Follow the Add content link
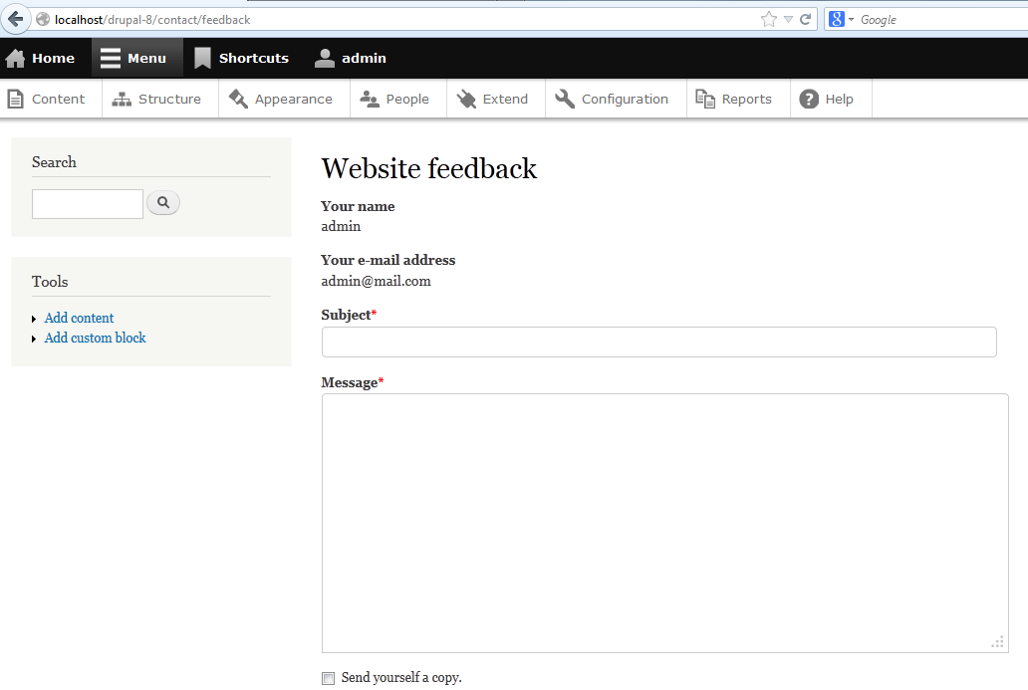 click(x=78, y=318)
